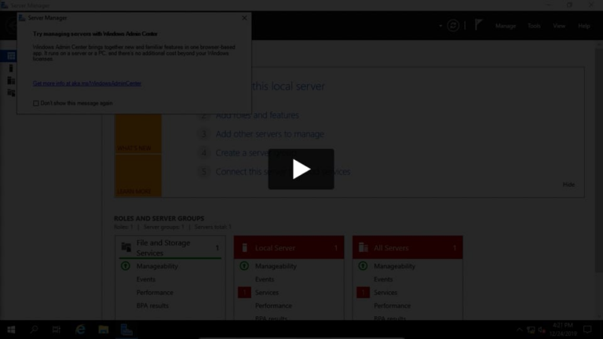
Task: Click the Local Server tile header icon
Action: tap(244, 247)
